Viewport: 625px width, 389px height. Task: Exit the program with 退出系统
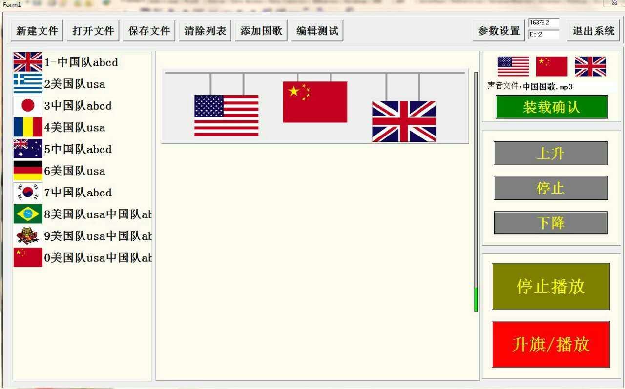(x=594, y=31)
